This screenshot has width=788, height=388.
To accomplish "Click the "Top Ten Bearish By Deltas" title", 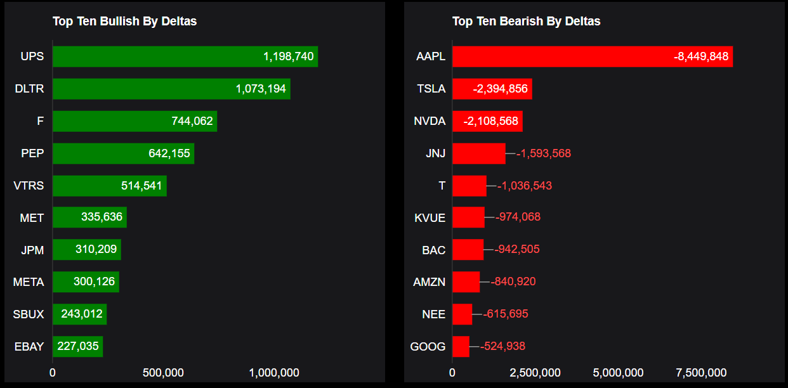I will 526,22.
